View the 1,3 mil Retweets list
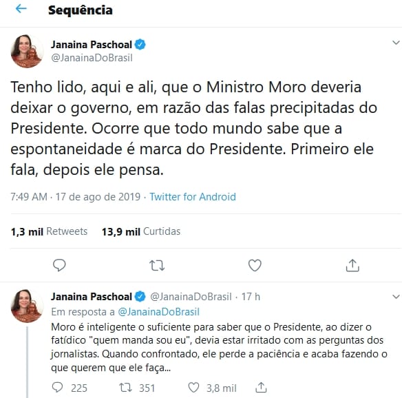The width and height of the screenshot is (402, 398). click(49, 231)
